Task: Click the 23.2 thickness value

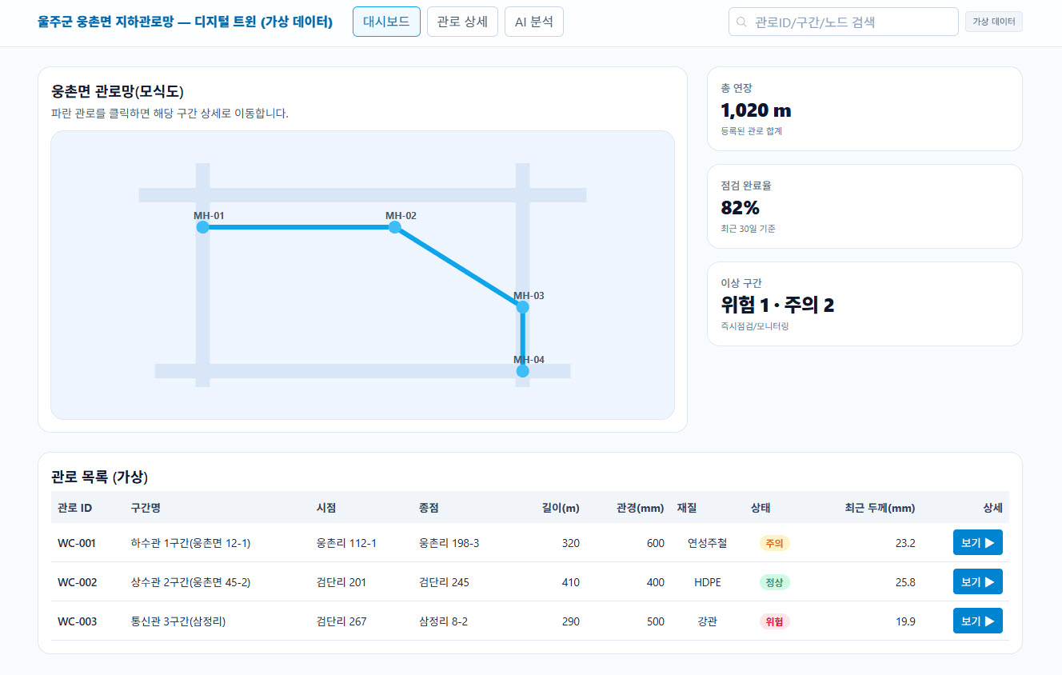Action: pos(905,543)
